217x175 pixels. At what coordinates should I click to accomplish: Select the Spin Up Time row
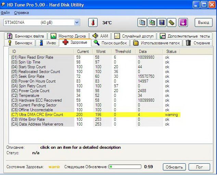click(x=95, y=62)
